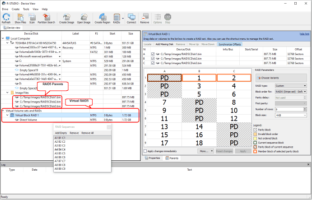Screen dimensions: 312x200
Task: Open the RAID type dropdown
Action: (x=291, y=86)
